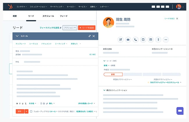Viewport: 189px width, 122px height.
Task: Collapse the リード (1件) section
Action: (x=104, y=61)
